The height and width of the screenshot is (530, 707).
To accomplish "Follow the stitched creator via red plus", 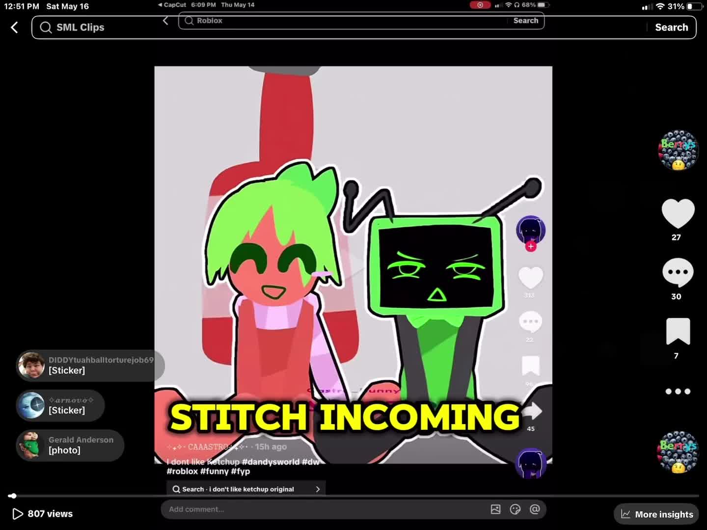I will point(531,246).
